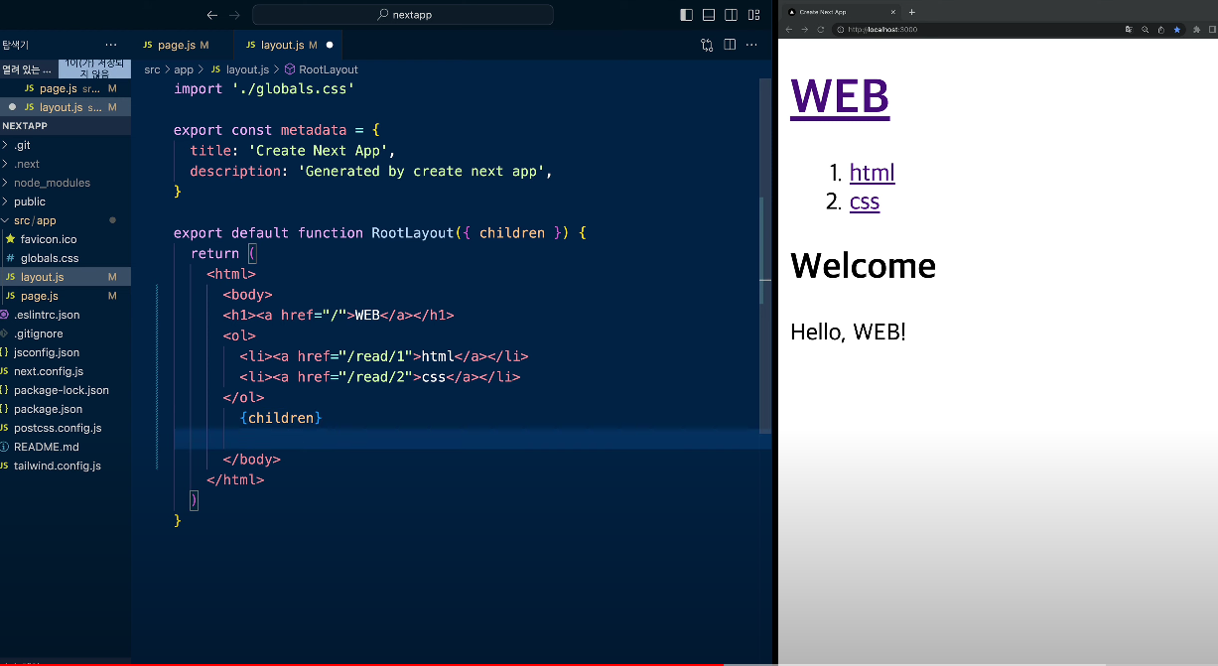
Task: Expand the node_modules folder
Action: [x=66, y=183]
